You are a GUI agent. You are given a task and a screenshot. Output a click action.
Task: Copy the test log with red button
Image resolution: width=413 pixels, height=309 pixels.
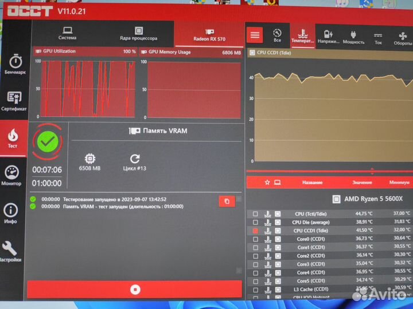(x=227, y=201)
